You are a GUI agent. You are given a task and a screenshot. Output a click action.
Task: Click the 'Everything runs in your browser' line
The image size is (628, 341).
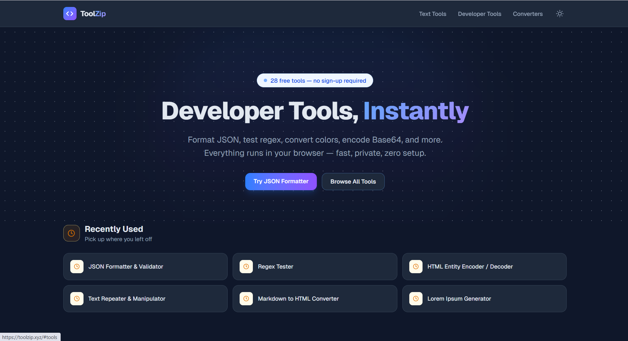click(315, 153)
